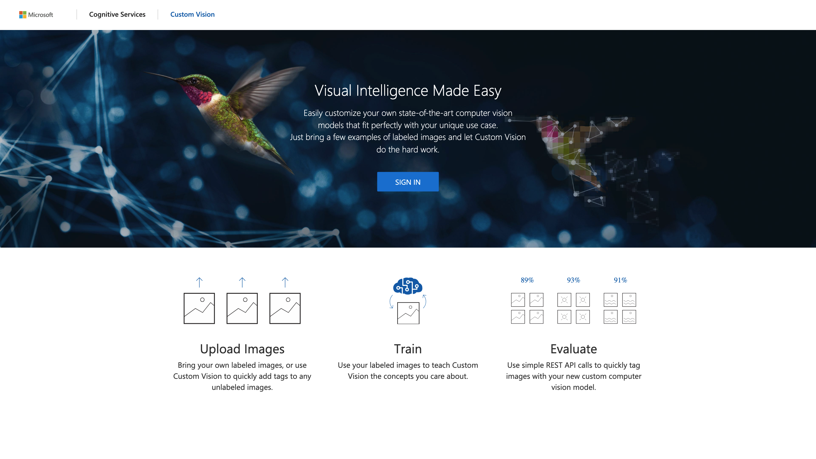Click the third upload image icon

(285, 308)
